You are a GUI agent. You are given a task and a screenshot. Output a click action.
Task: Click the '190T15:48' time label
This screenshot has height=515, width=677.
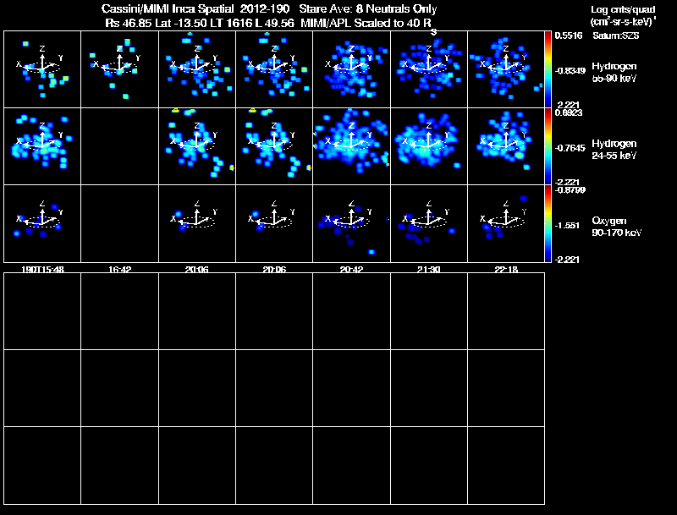tap(42, 269)
